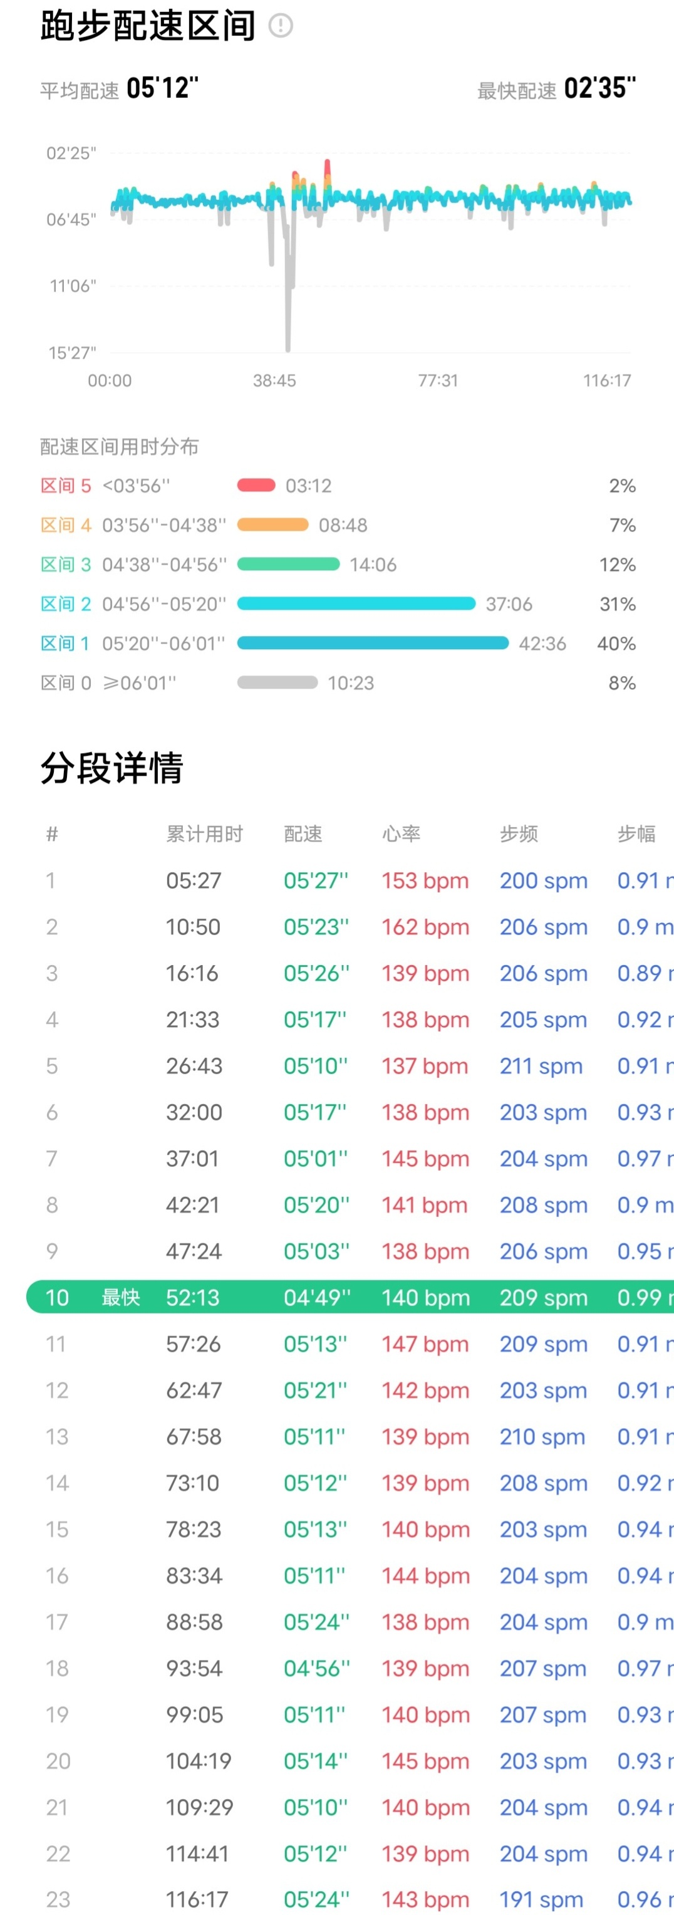The height and width of the screenshot is (1915, 674).
Task: Click the 38:45 time axis label
Action: (x=274, y=380)
